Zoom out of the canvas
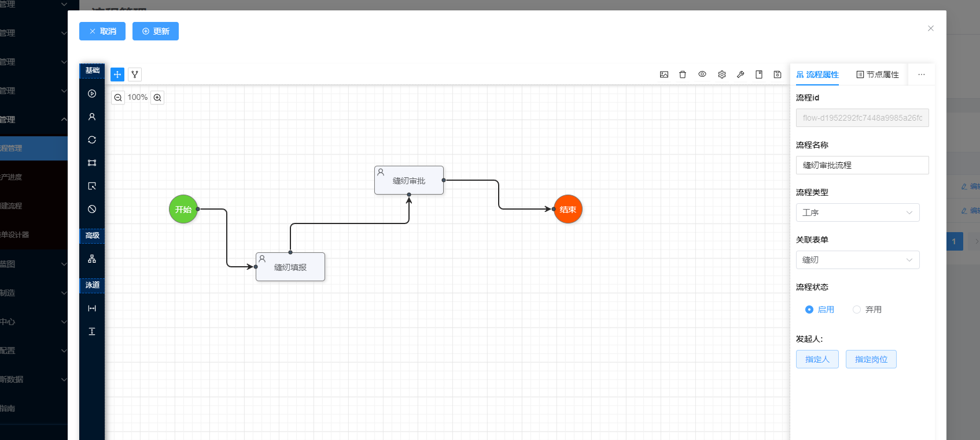 [118, 98]
